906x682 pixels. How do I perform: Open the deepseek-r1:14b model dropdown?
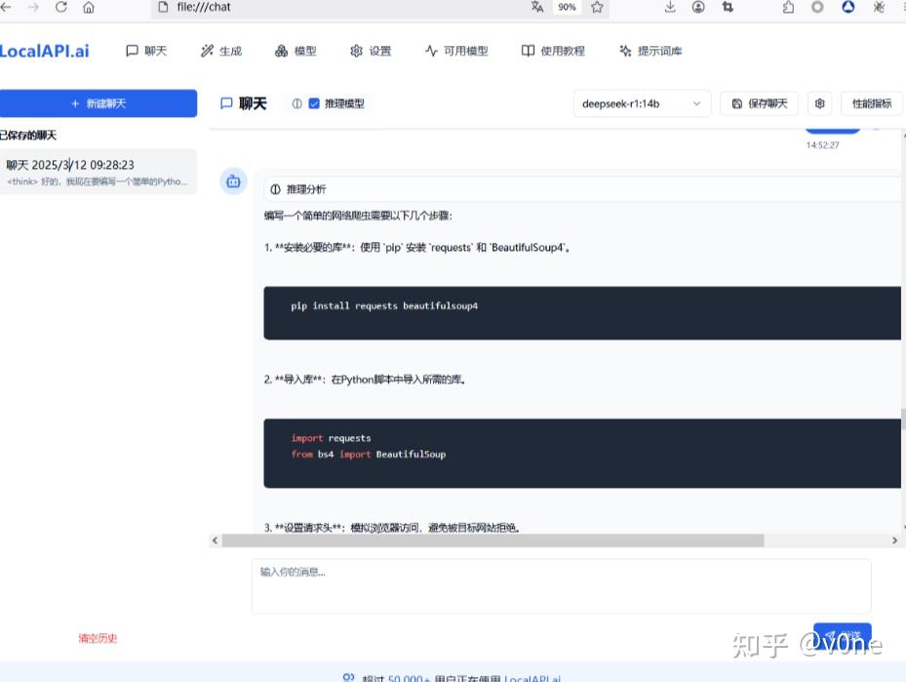[642, 103]
